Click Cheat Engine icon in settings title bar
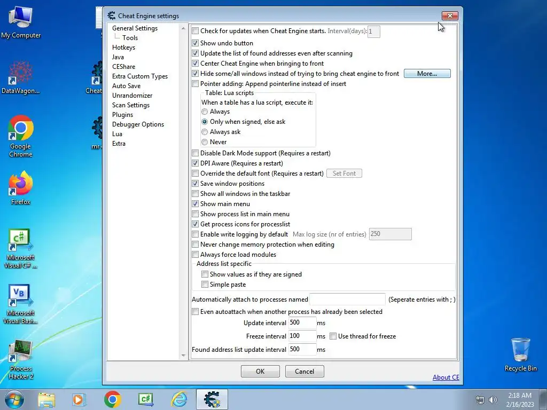547x410 pixels. click(112, 15)
